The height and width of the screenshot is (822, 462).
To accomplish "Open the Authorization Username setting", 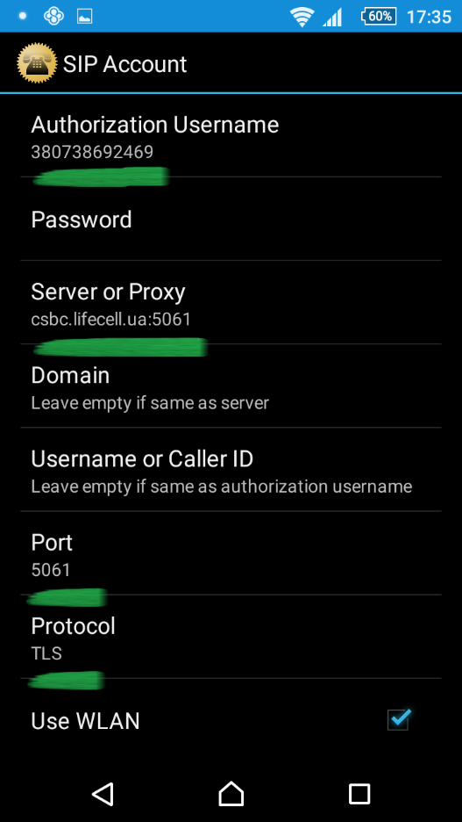I will [231, 135].
